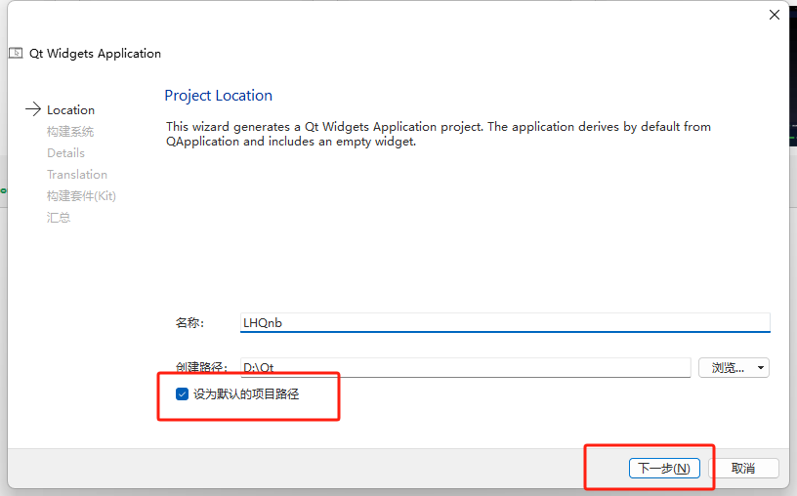Select the Location wizard step
797x496 pixels.
pyautogui.click(x=70, y=110)
